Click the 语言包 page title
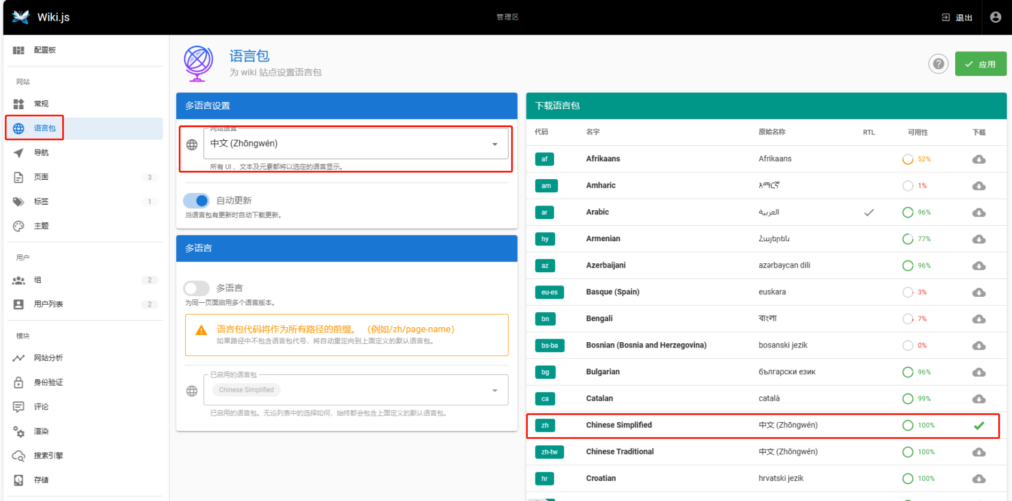This screenshot has height=501, width=1012. click(x=250, y=56)
